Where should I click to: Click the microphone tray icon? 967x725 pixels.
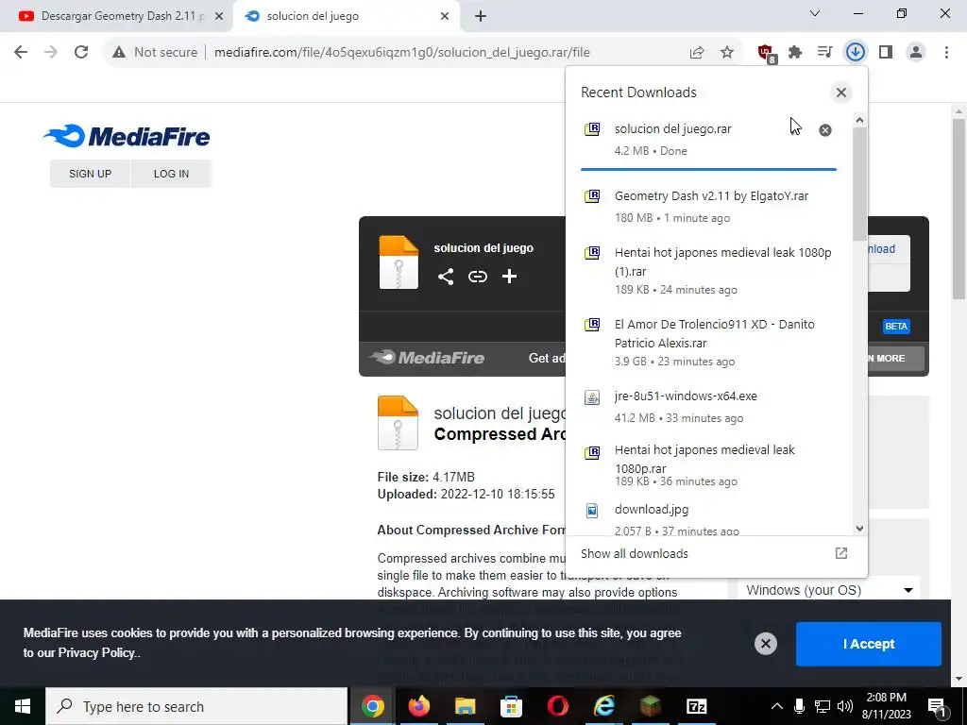click(799, 706)
